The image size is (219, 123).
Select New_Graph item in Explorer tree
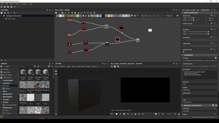(x=12, y=19)
